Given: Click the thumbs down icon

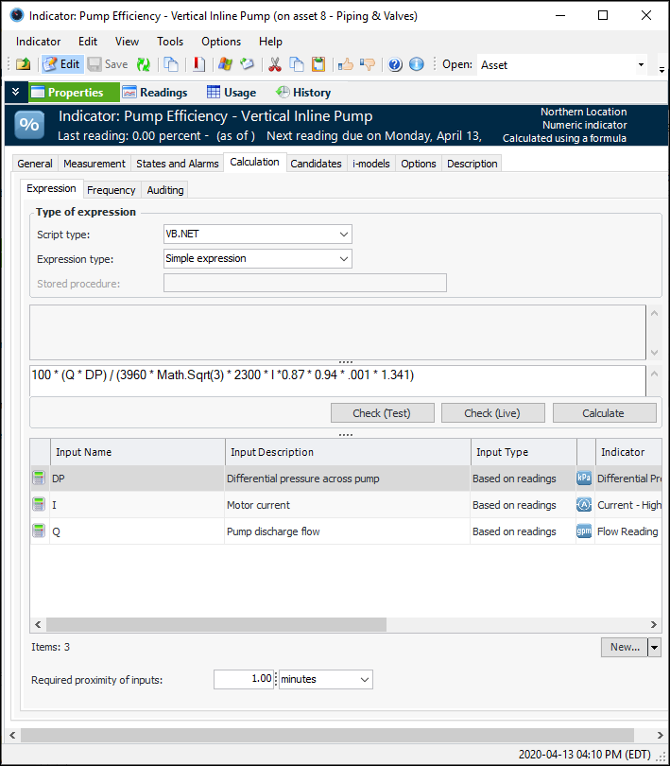Looking at the screenshot, I should [x=368, y=64].
